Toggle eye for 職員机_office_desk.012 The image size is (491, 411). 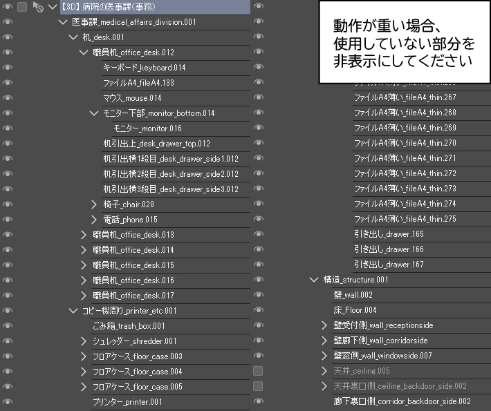(8, 52)
